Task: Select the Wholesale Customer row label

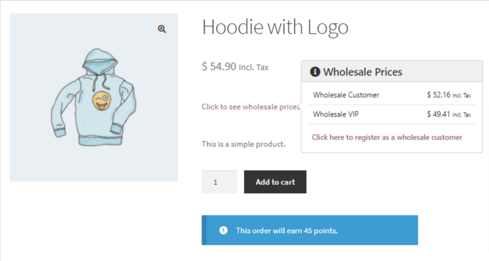Action: 346,95
